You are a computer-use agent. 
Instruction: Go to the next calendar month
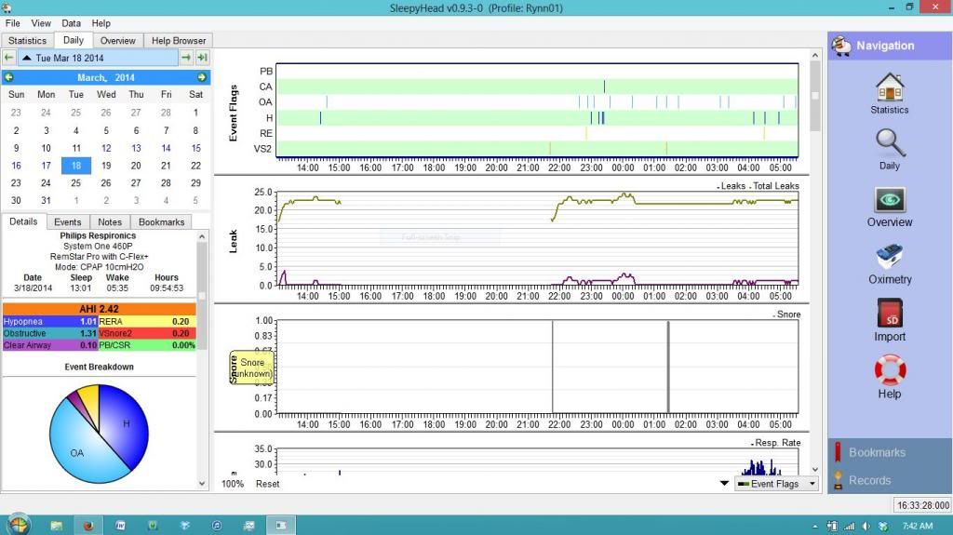click(201, 77)
